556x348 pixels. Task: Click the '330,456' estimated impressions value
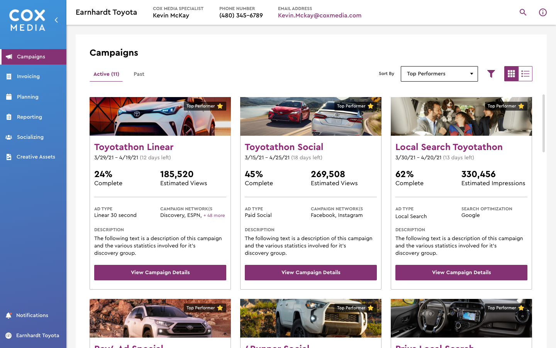pyautogui.click(x=478, y=174)
